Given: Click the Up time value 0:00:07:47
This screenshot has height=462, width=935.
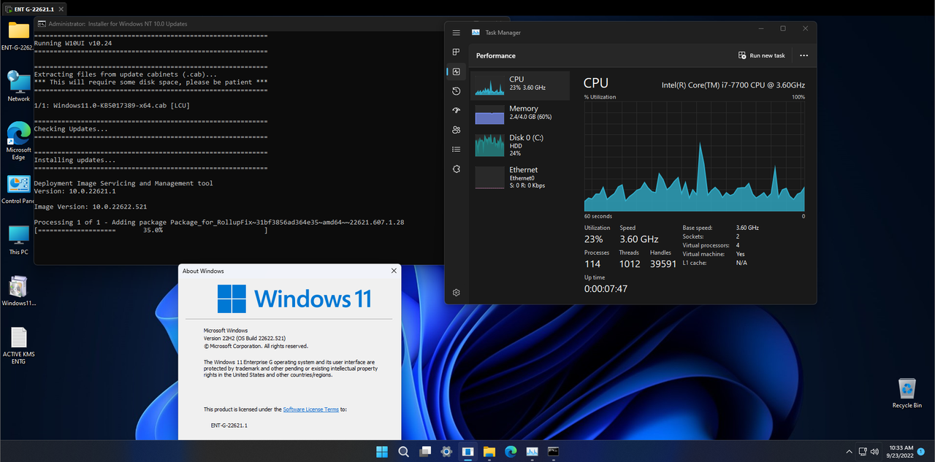Looking at the screenshot, I should click(606, 288).
